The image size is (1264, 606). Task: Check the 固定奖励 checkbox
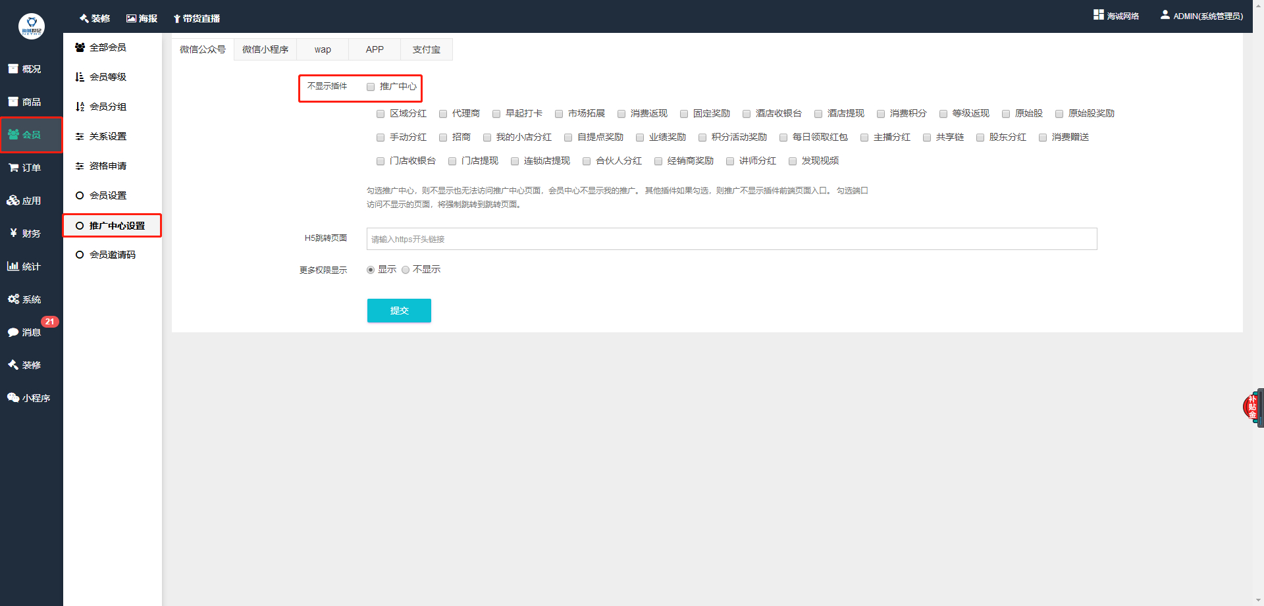(684, 114)
